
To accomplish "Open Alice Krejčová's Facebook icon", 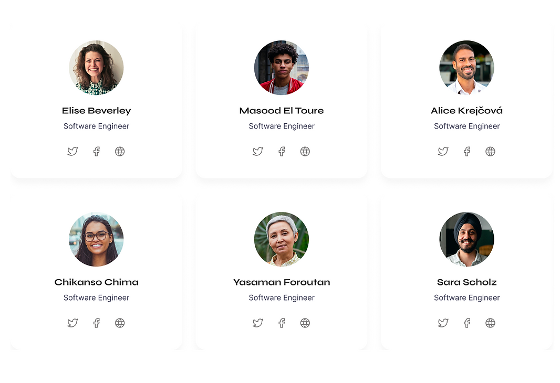I will (467, 152).
